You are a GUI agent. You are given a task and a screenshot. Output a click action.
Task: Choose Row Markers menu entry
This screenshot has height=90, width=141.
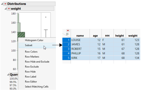coord(32,57)
